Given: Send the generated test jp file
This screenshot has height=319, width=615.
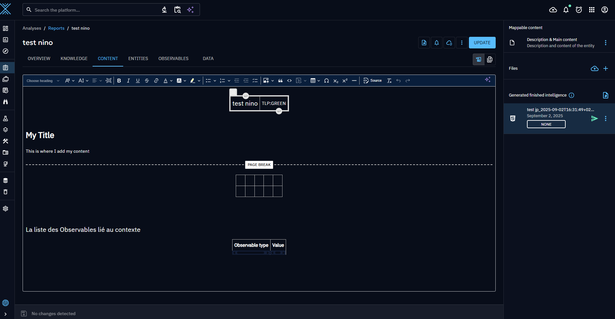Looking at the screenshot, I should tap(594, 118).
